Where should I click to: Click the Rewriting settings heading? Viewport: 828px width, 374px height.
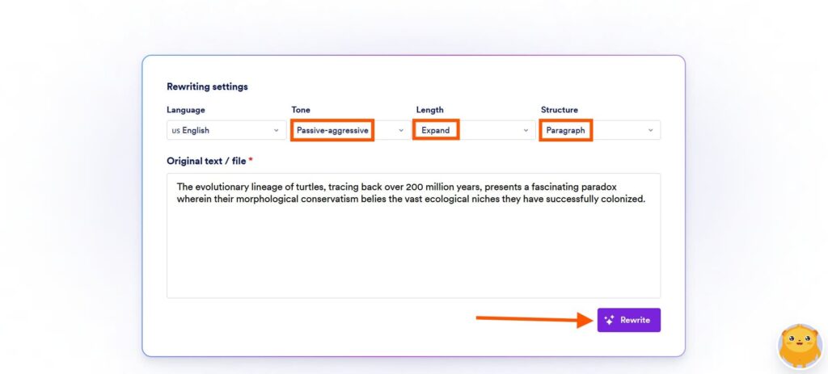pos(207,86)
